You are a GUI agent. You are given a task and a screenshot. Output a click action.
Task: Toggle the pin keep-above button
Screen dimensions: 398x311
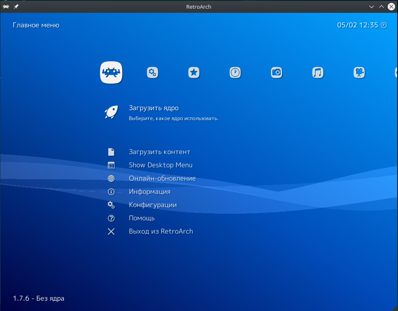pyautogui.click(x=16, y=6)
